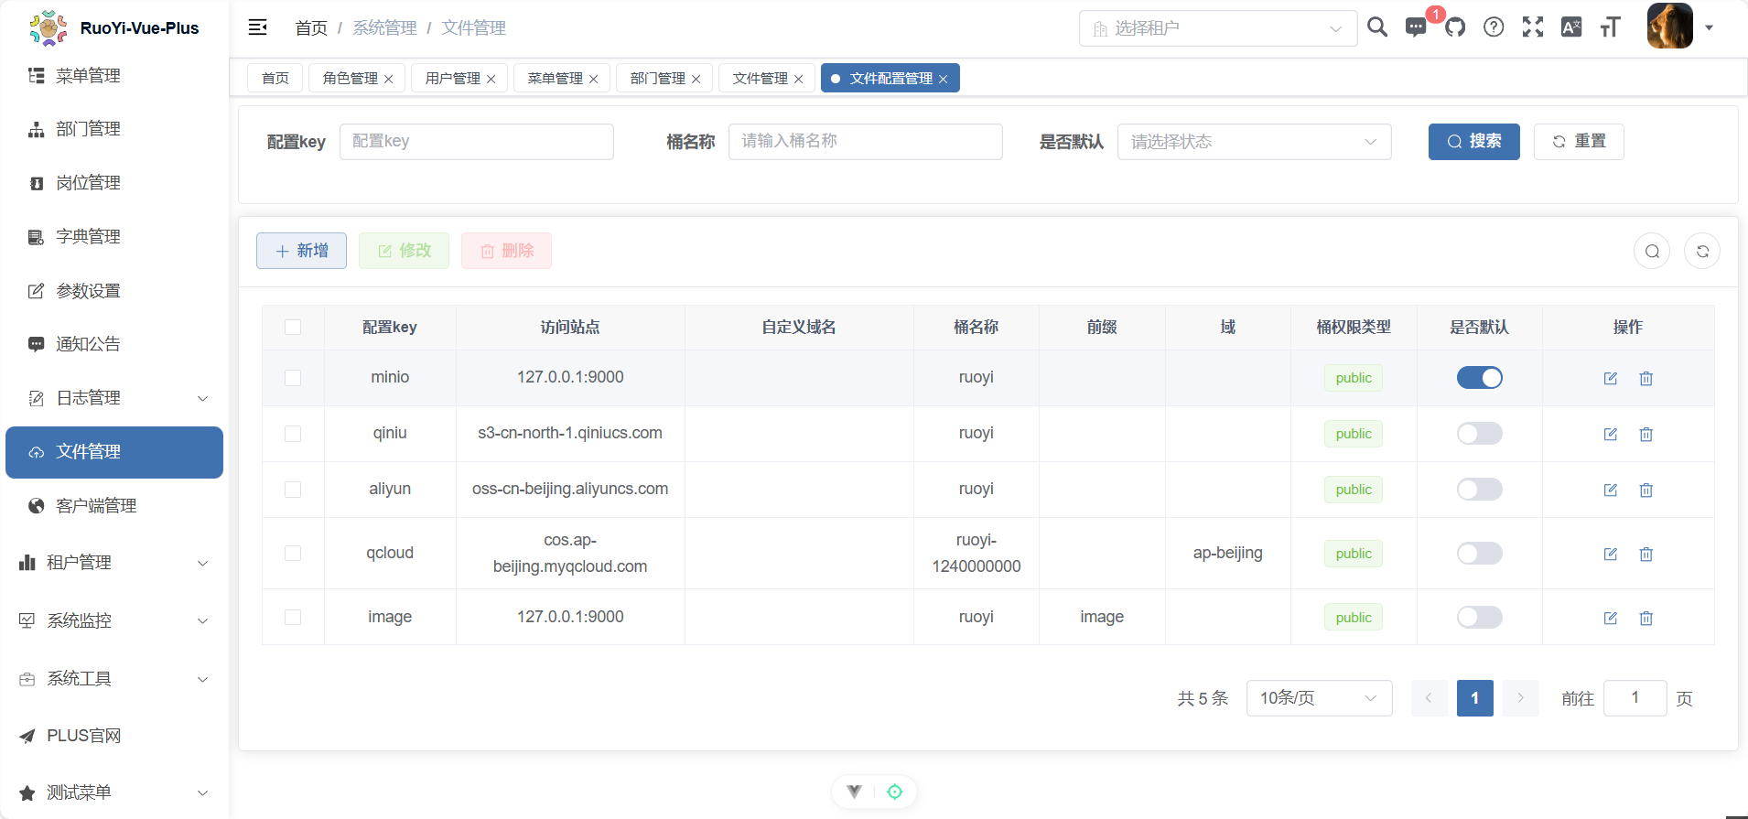Open the GitHub repository icon
Image resolution: width=1748 pixels, height=819 pixels.
pyautogui.click(x=1455, y=27)
